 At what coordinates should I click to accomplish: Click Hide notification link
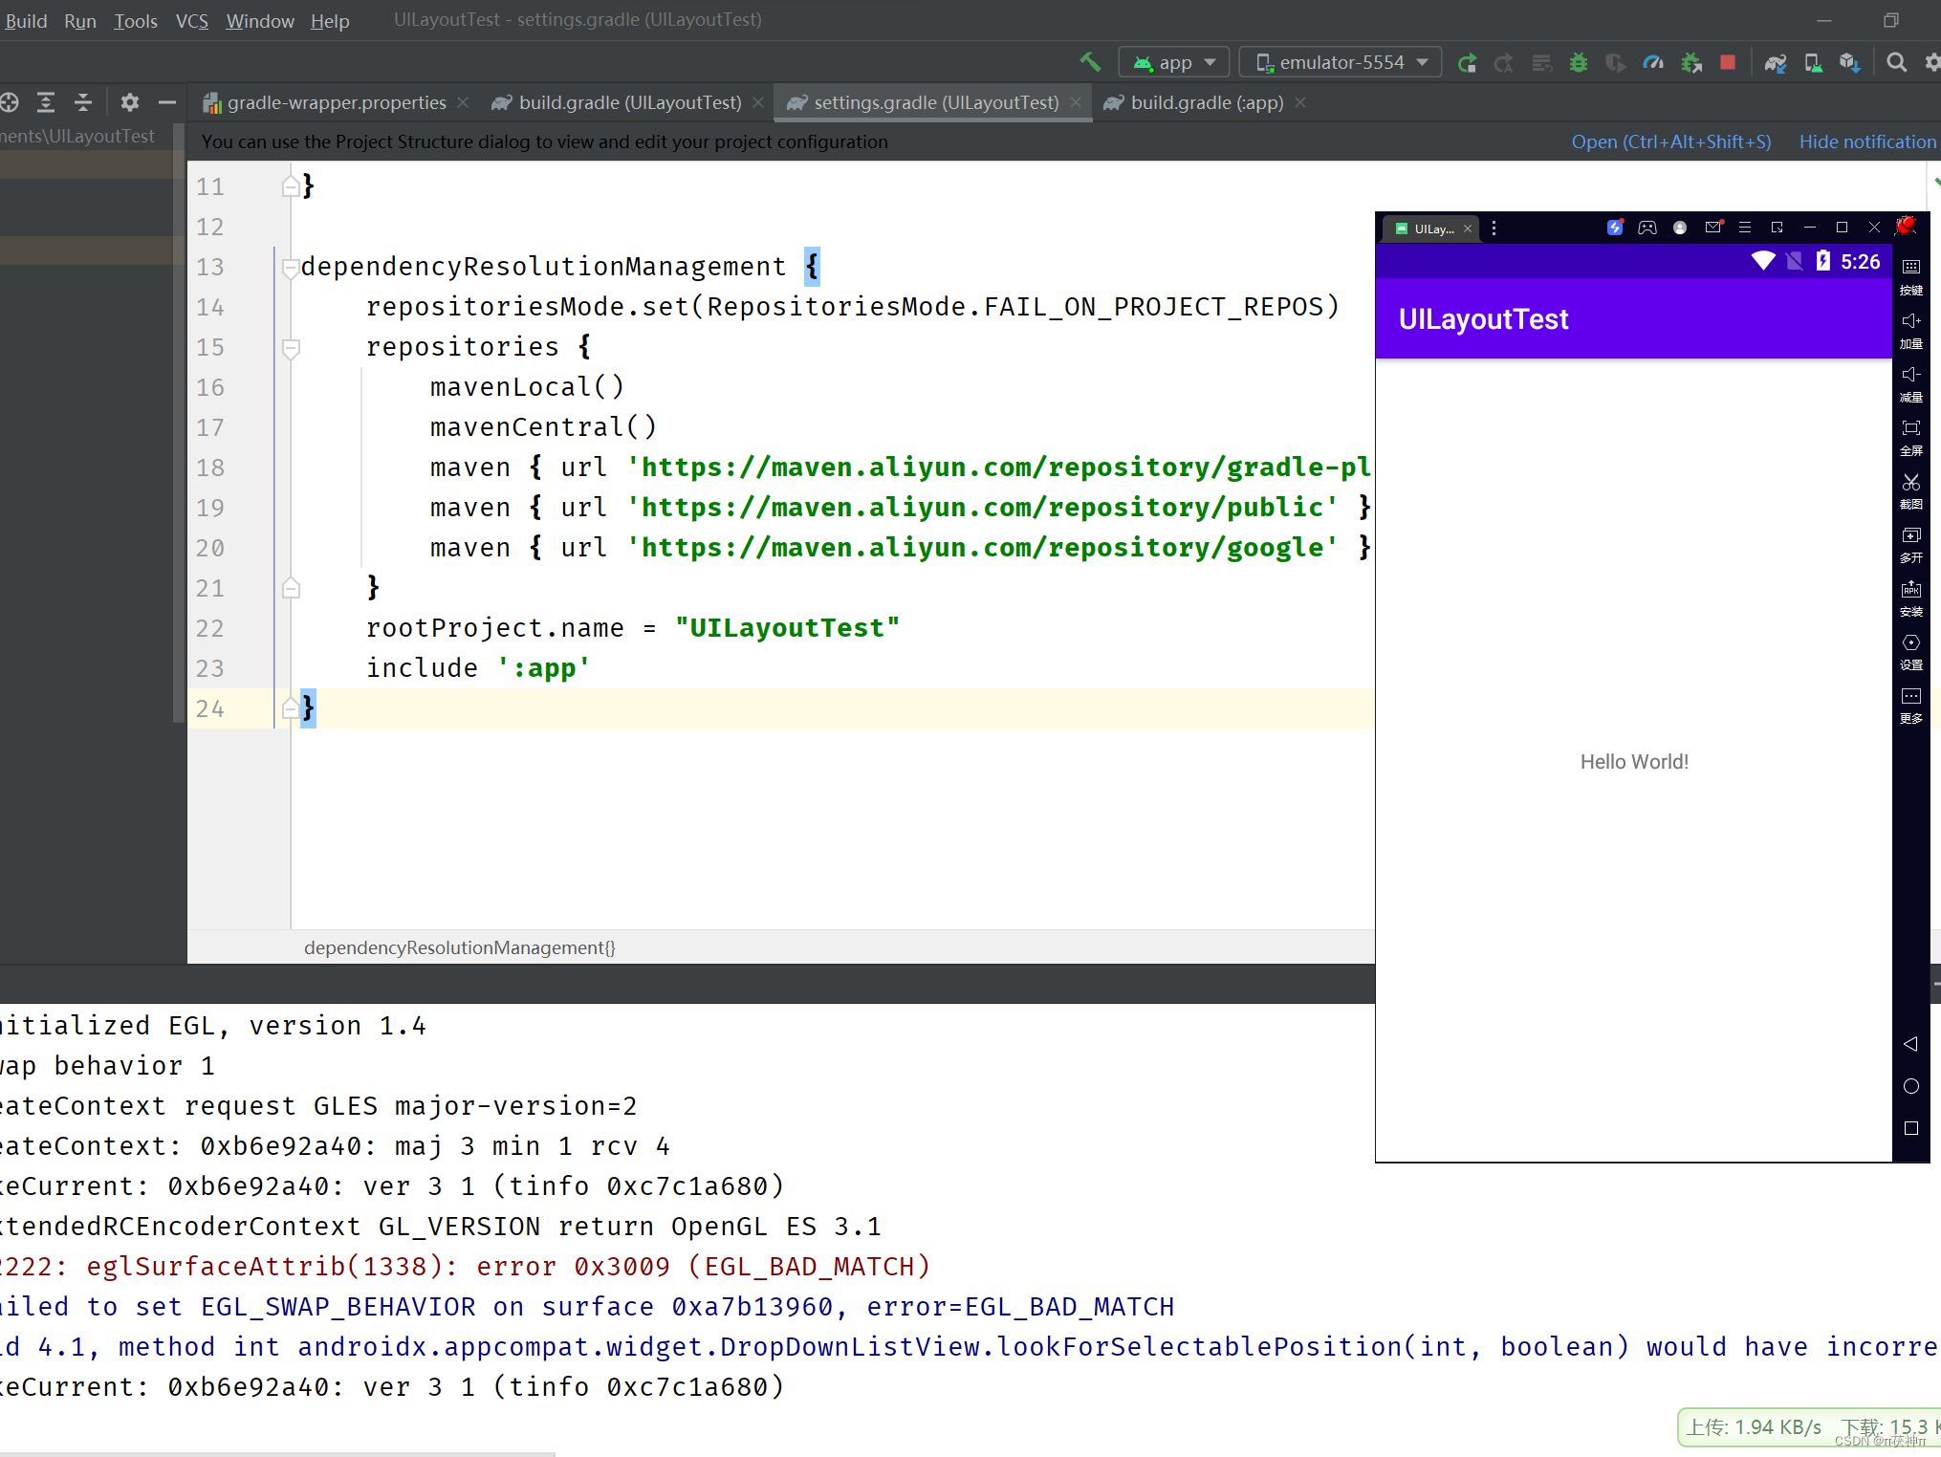click(x=1867, y=141)
